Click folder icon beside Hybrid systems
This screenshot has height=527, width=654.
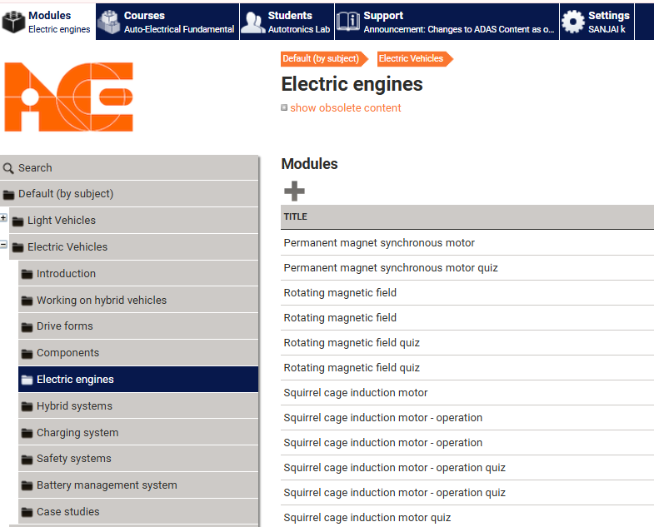27,406
